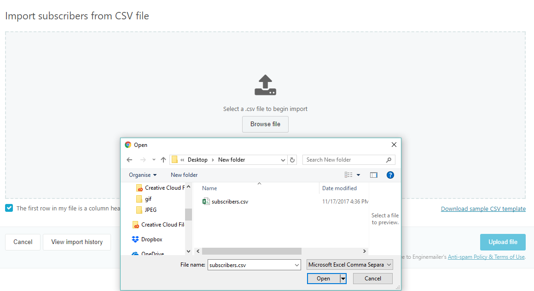The height and width of the screenshot is (291, 534).
Task: Click Desktop in the address path
Action: (x=197, y=159)
